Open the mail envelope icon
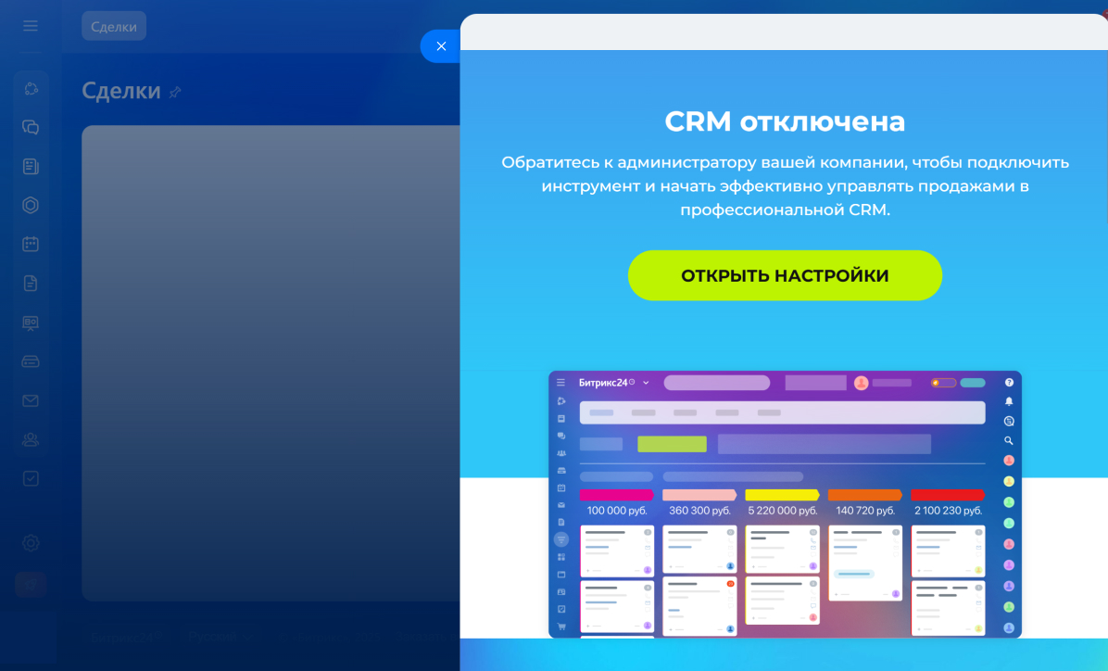This screenshot has width=1108, height=671. 31,401
